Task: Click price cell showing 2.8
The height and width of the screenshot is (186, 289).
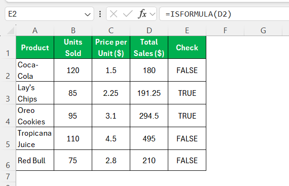Action: click(111, 160)
